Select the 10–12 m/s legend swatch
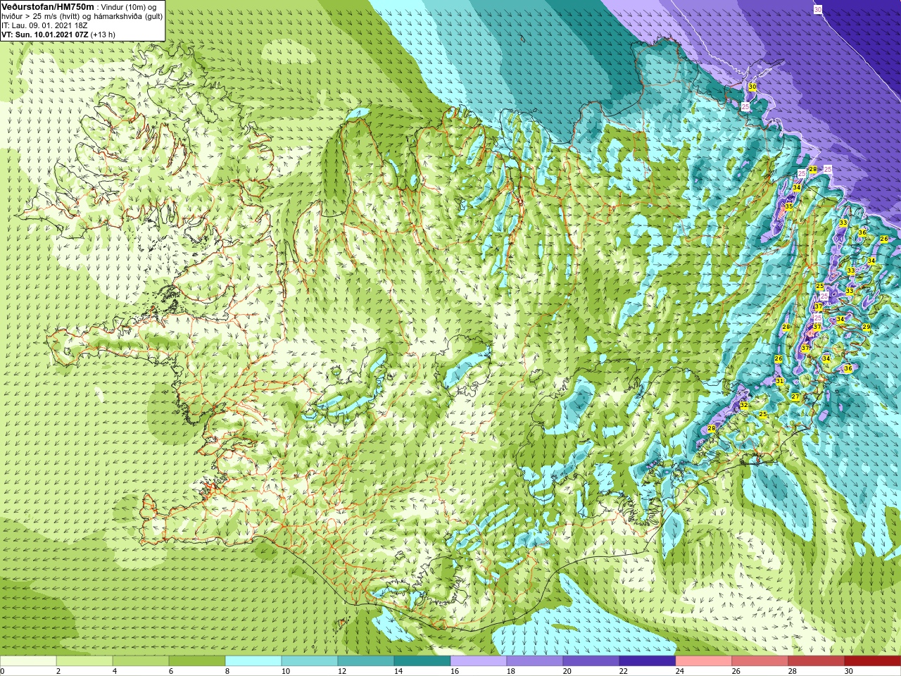This screenshot has width=901, height=676. [310, 661]
